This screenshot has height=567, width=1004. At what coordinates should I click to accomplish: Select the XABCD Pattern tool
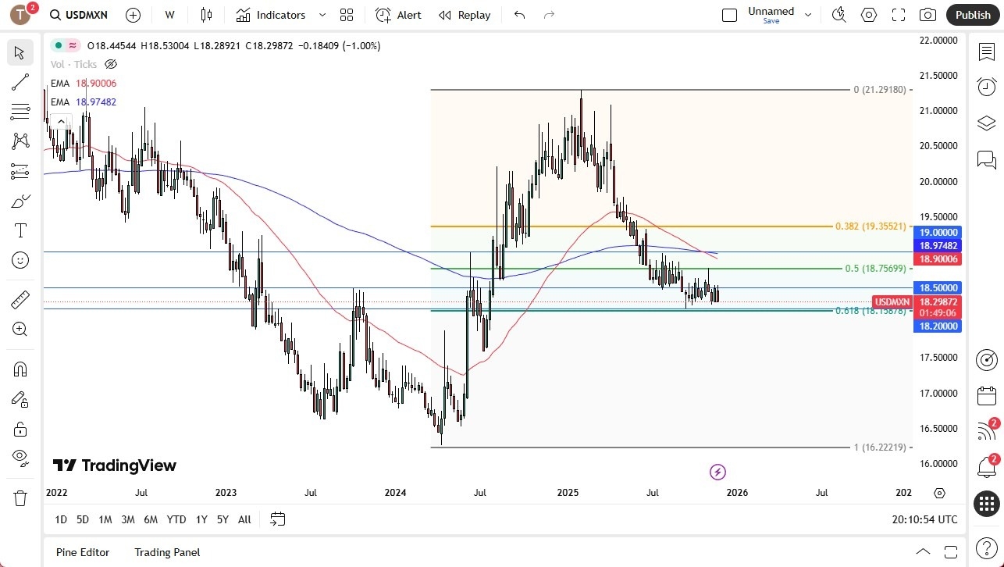tap(20, 141)
